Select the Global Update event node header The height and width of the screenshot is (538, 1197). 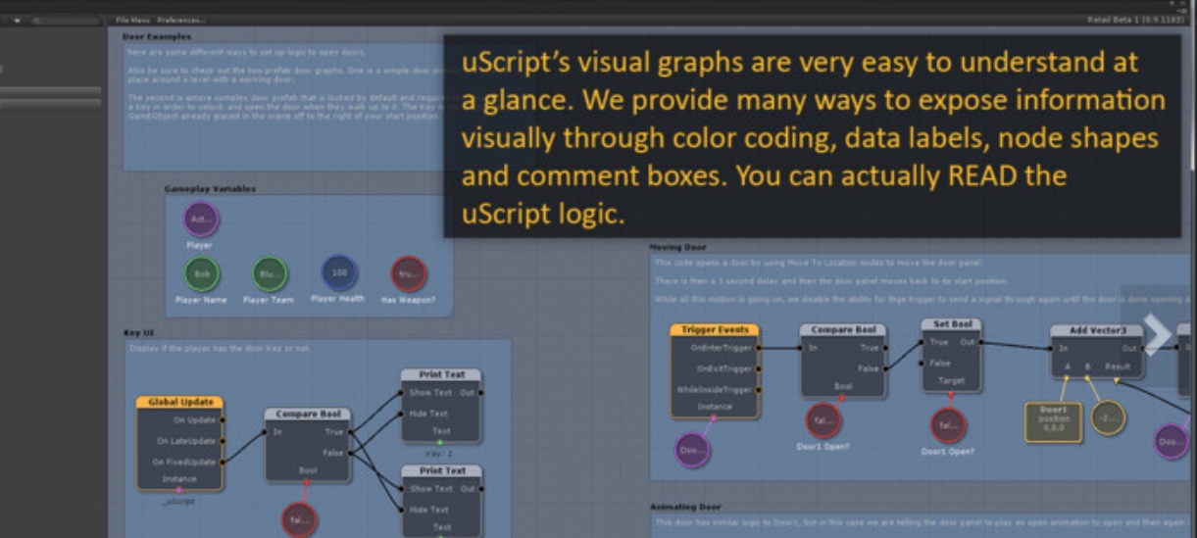click(x=179, y=403)
